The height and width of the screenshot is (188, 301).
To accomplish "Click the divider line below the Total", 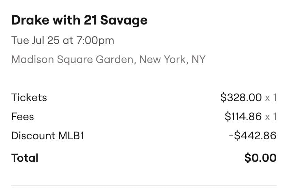I will coord(144,186).
